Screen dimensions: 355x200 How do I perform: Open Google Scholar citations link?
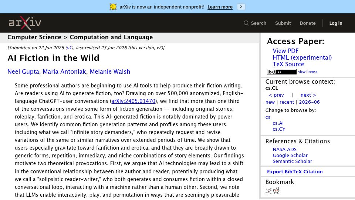click(x=290, y=156)
